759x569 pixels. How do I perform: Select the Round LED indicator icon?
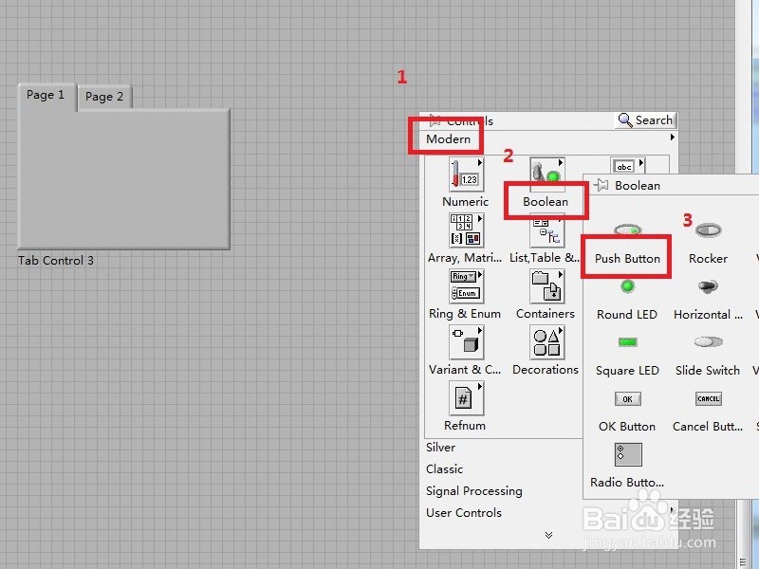pos(628,286)
